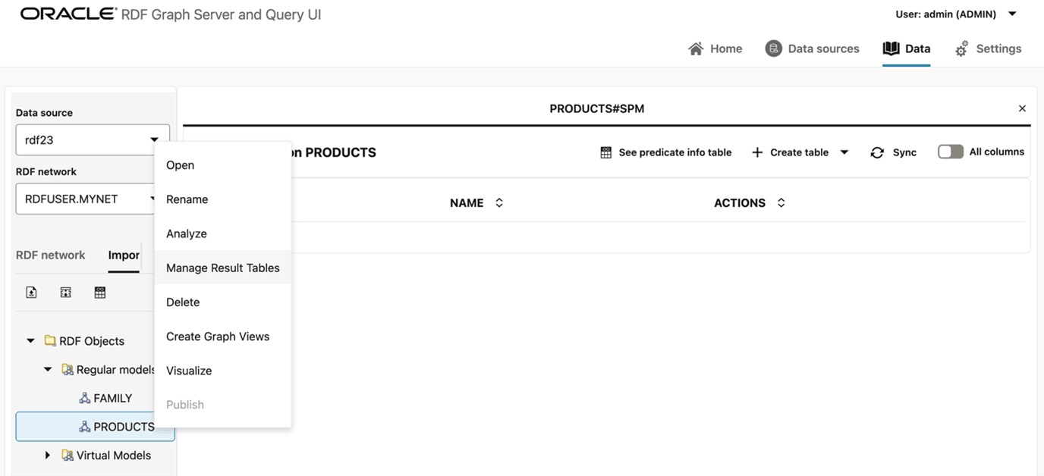Choose Analyze from the context menu
Image resolution: width=1044 pixels, height=476 pixels.
[187, 233]
